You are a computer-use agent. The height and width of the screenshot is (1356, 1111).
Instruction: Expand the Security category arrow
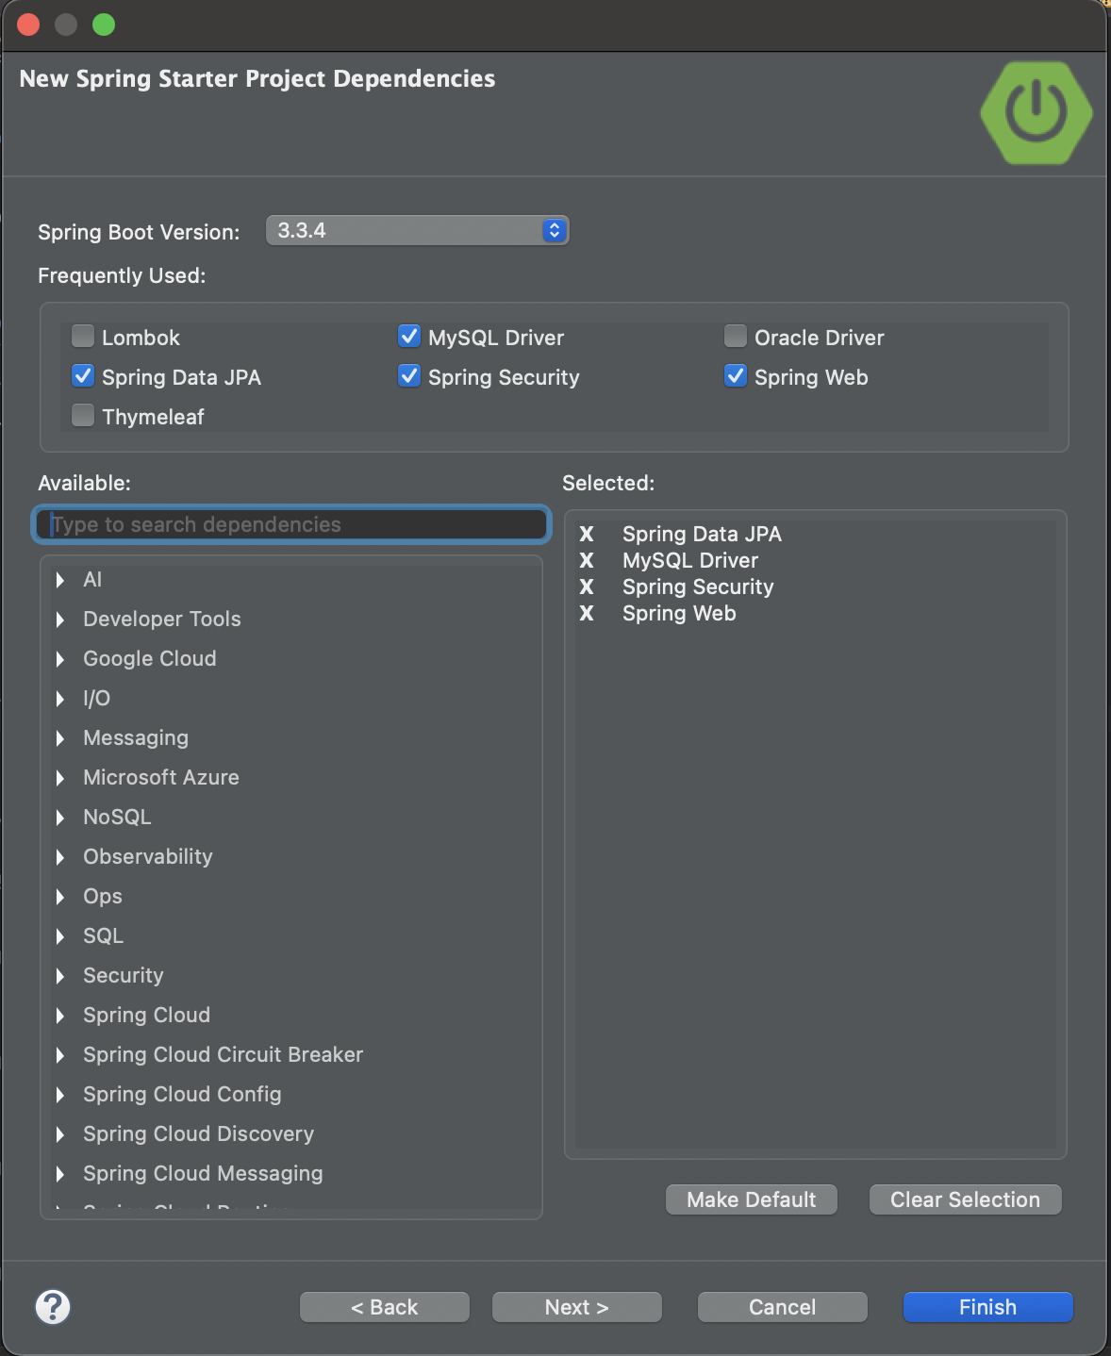pyautogui.click(x=60, y=976)
